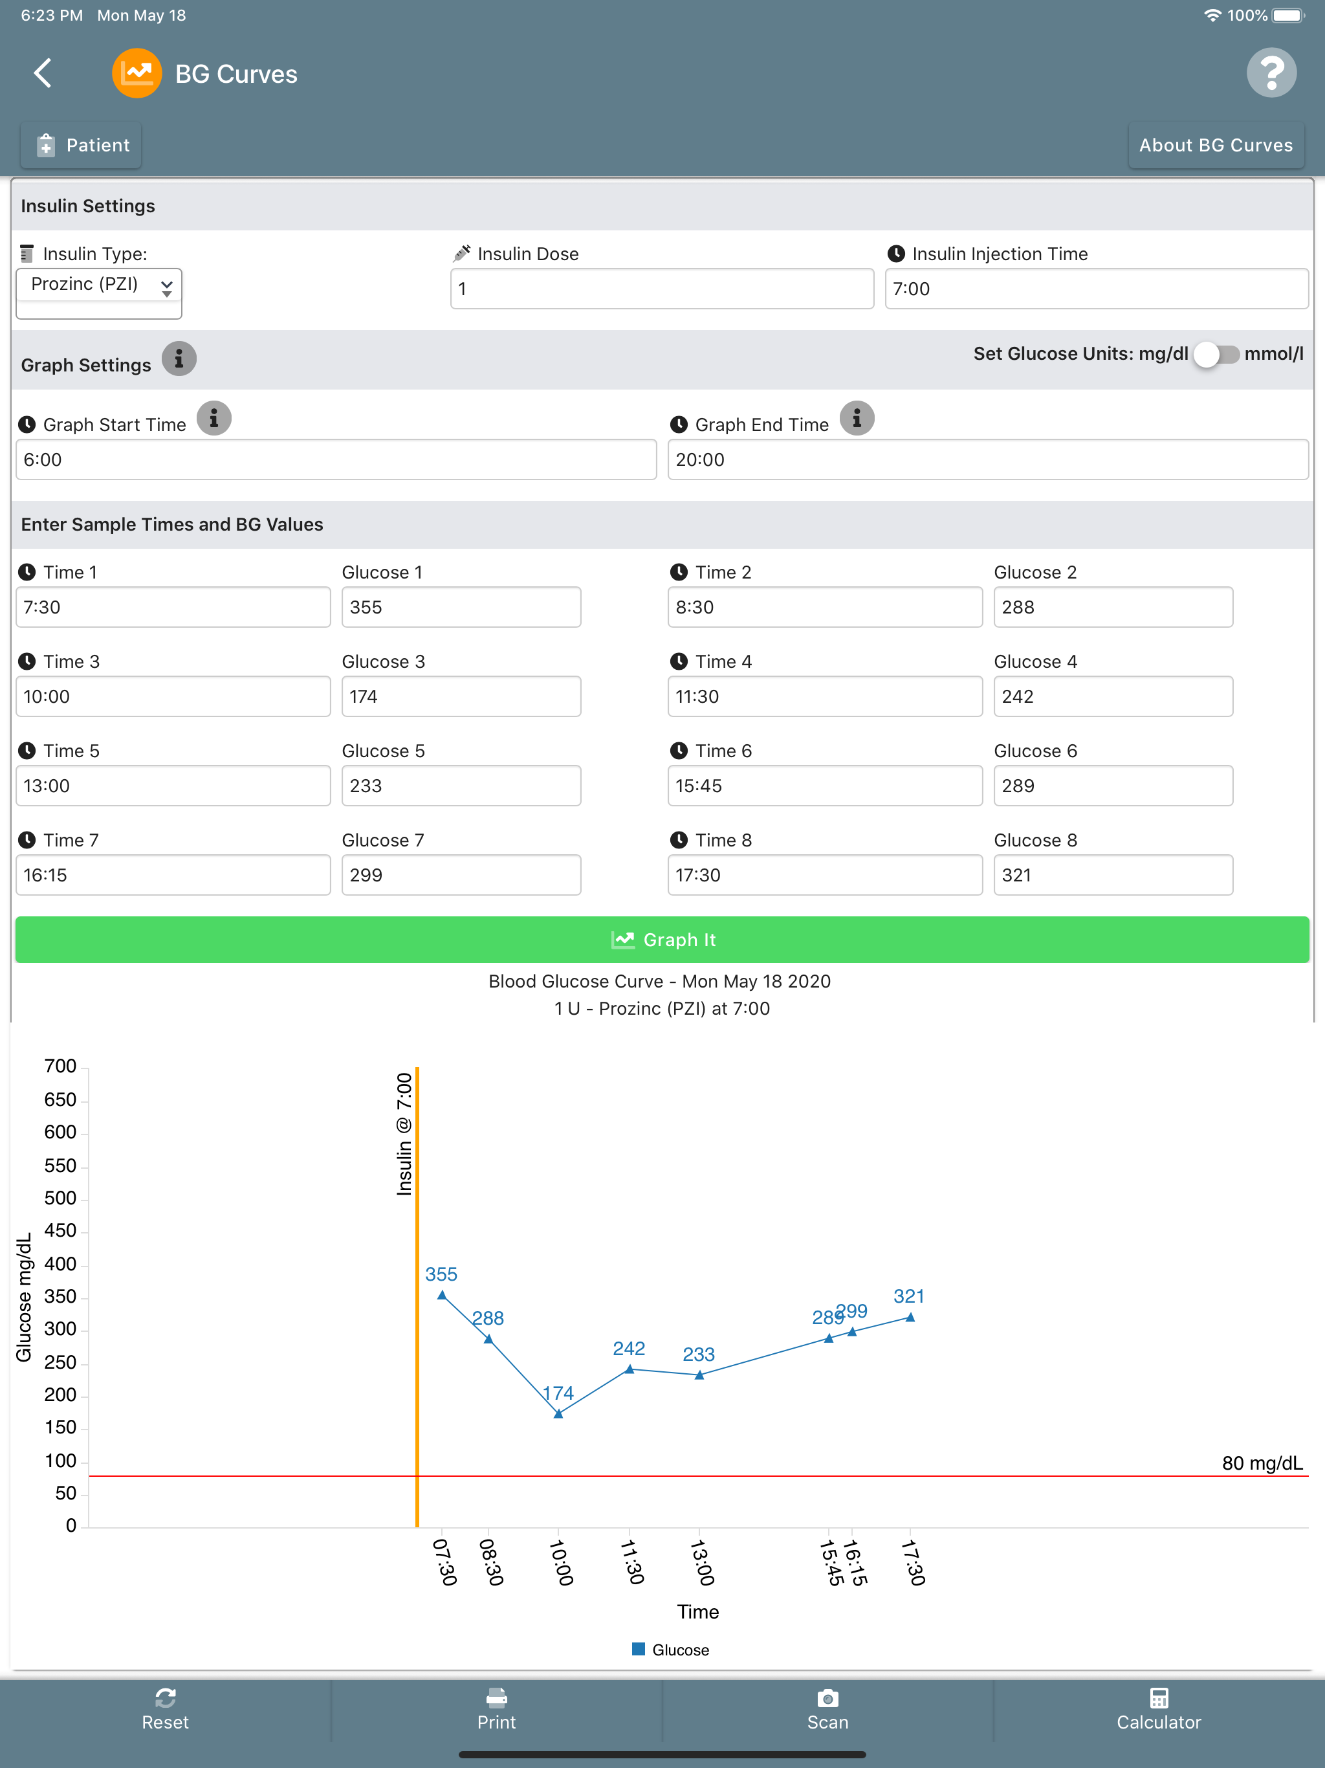Open Insulin Type dropdown

pyautogui.click(x=98, y=285)
